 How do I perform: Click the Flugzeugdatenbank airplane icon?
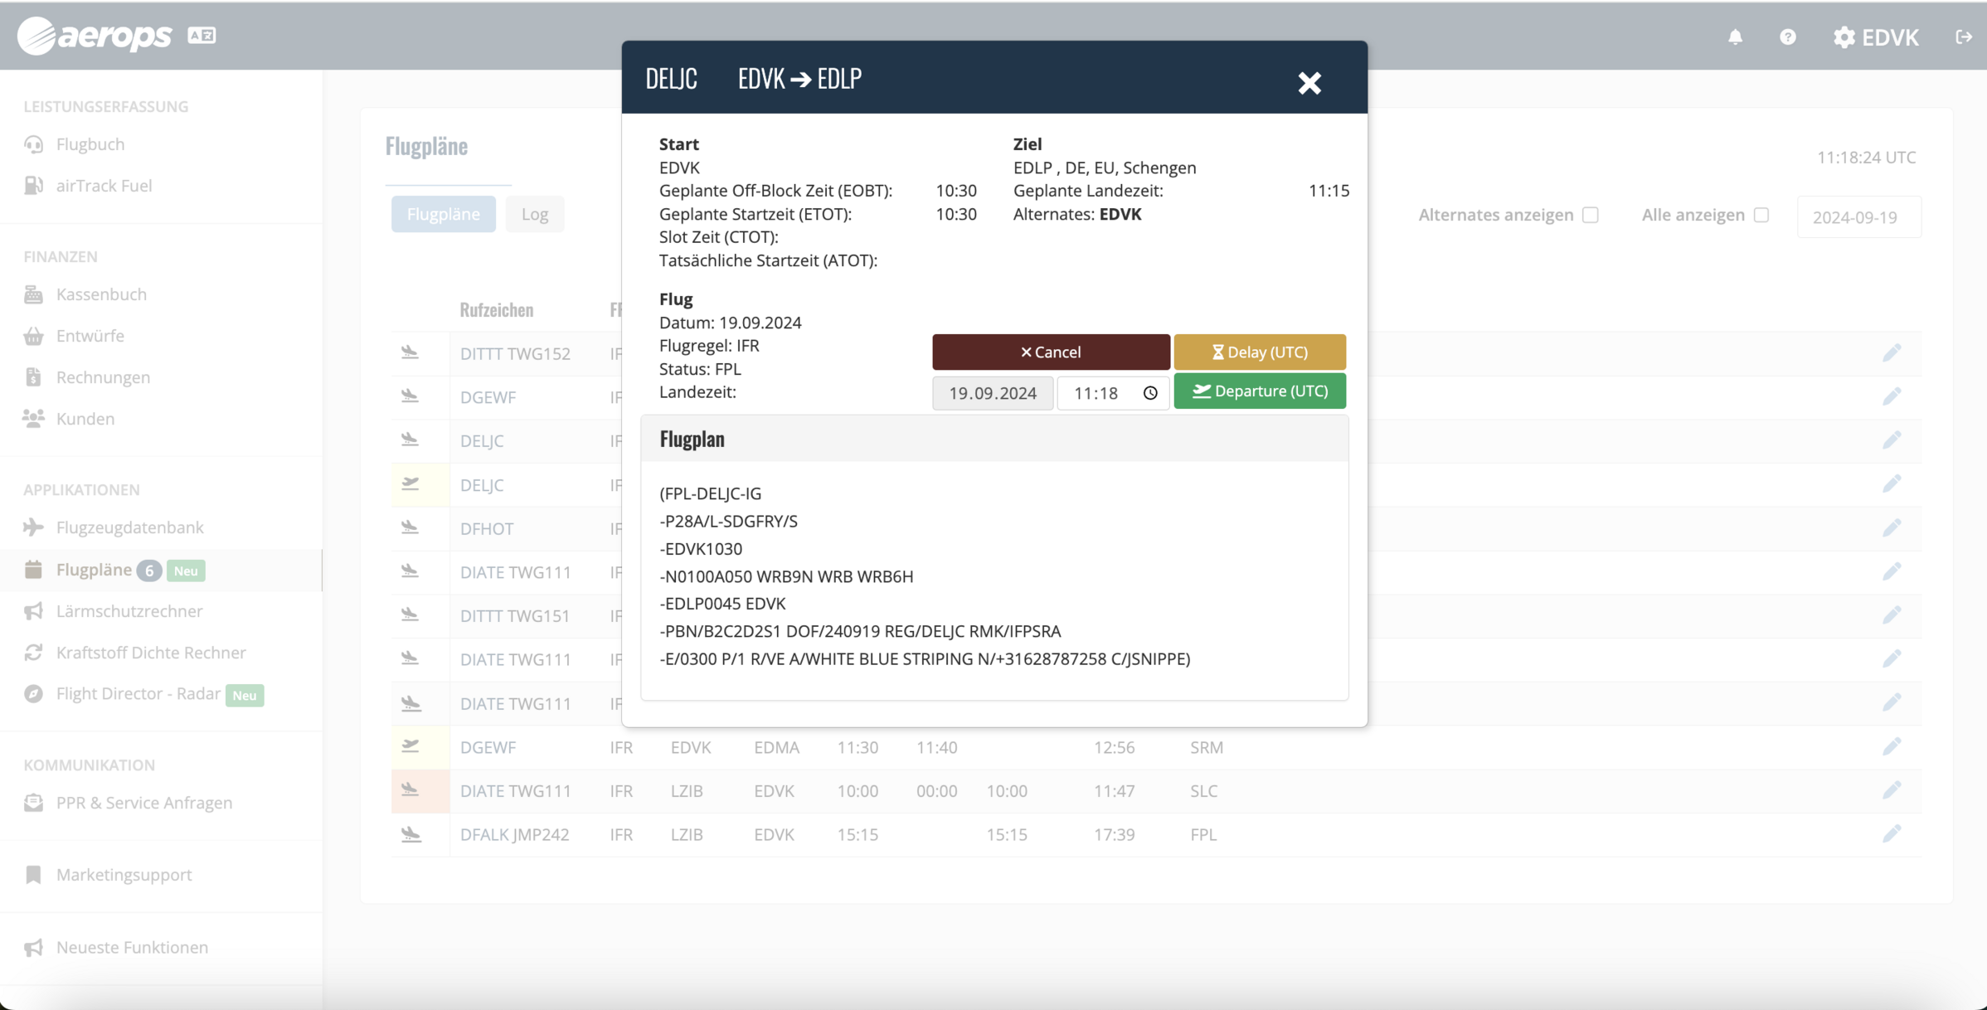click(33, 527)
